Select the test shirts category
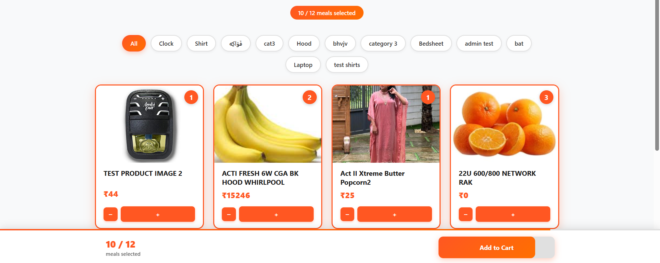Screen dimensions: 660x263 tap(347, 65)
